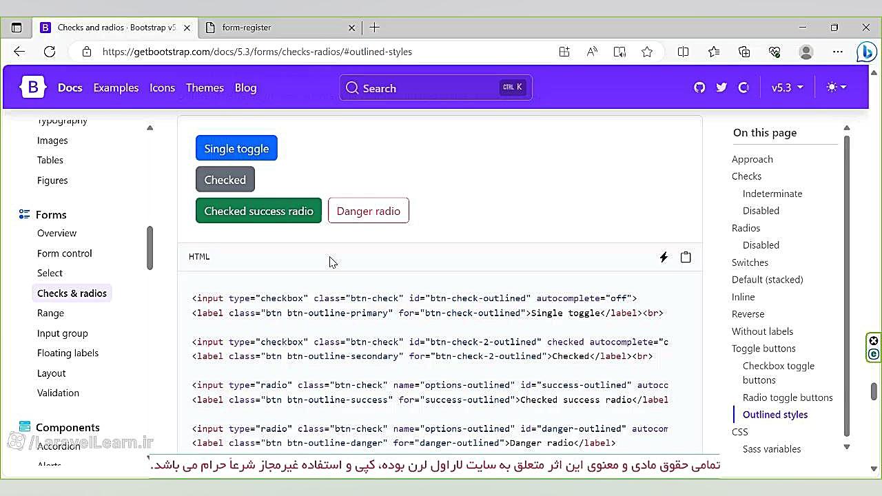Open Themes in navbar
882x496 pixels.
tap(205, 87)
